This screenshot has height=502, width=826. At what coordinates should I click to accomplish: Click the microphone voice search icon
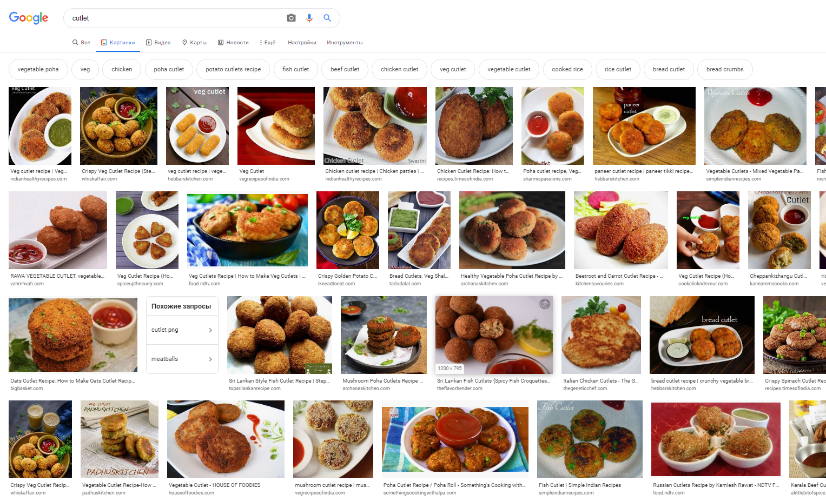coord(309,18)
